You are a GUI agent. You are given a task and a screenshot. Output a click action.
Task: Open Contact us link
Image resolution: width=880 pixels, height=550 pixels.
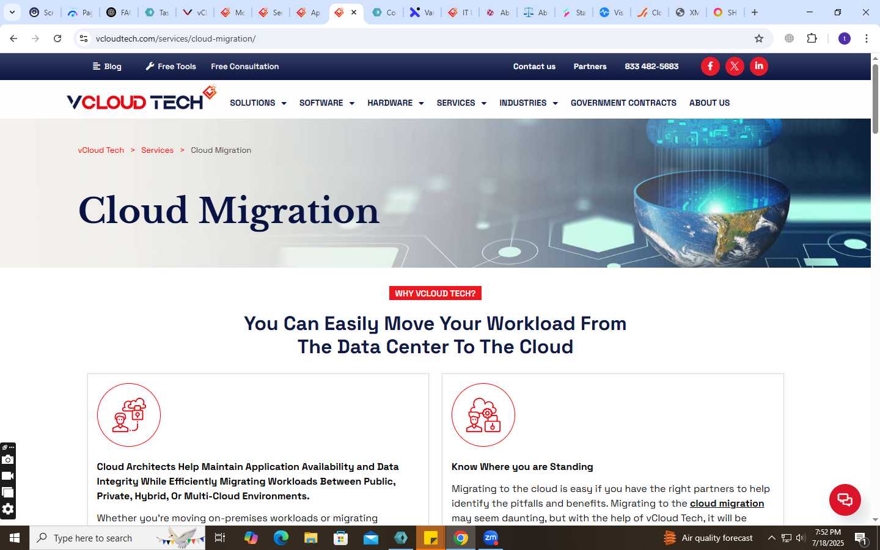pyautogui.click(x=534, y=66)
